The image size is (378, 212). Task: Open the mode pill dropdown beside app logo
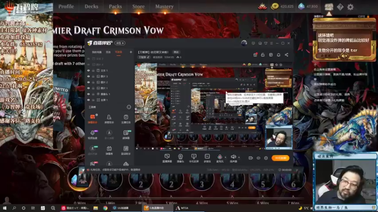click(120, 43)
